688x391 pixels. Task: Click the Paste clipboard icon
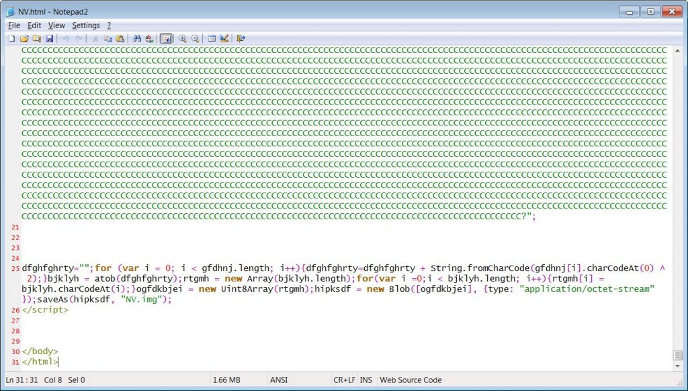click(x=120, y=38)
